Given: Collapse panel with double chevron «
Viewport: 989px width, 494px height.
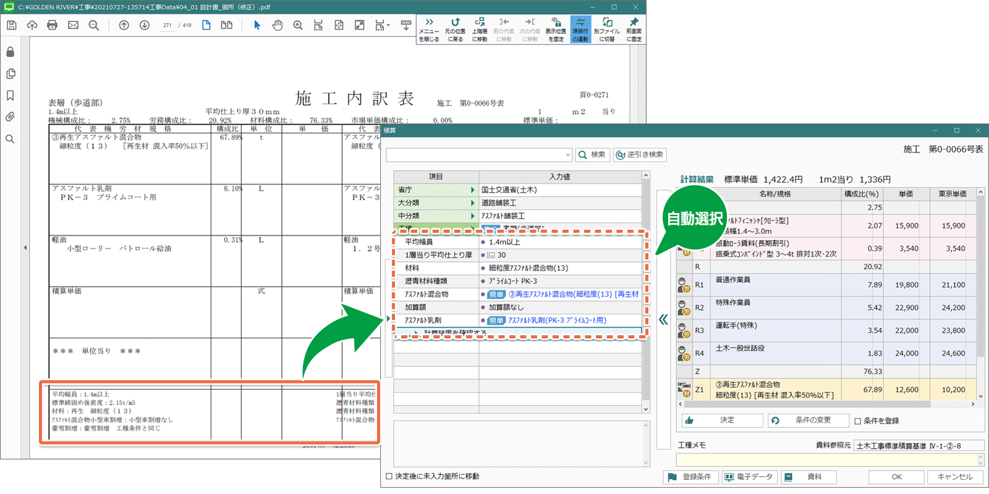Looking at the screenshot, I should point(663,319).
